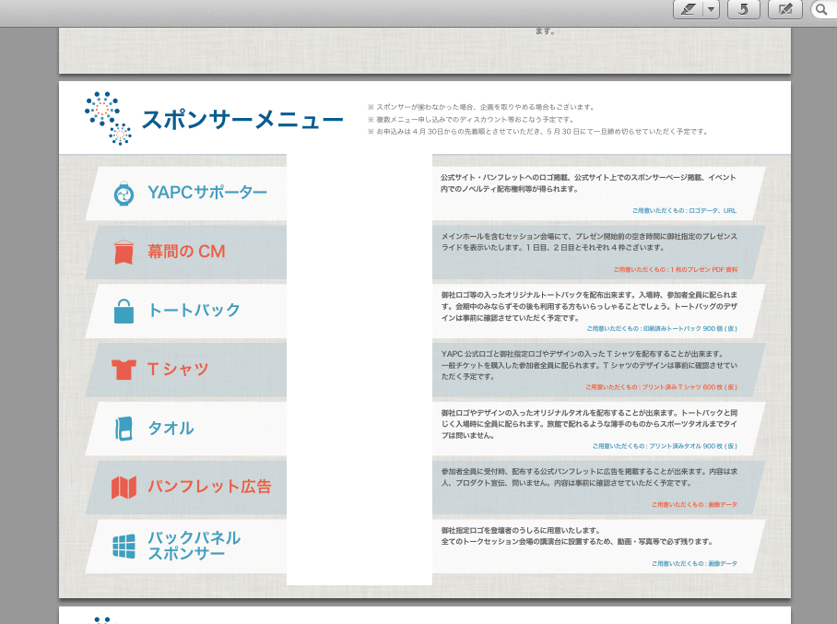Click the YAPCサポーター lantern icon
The image size is (837, 624).
(x=124, y=194)
